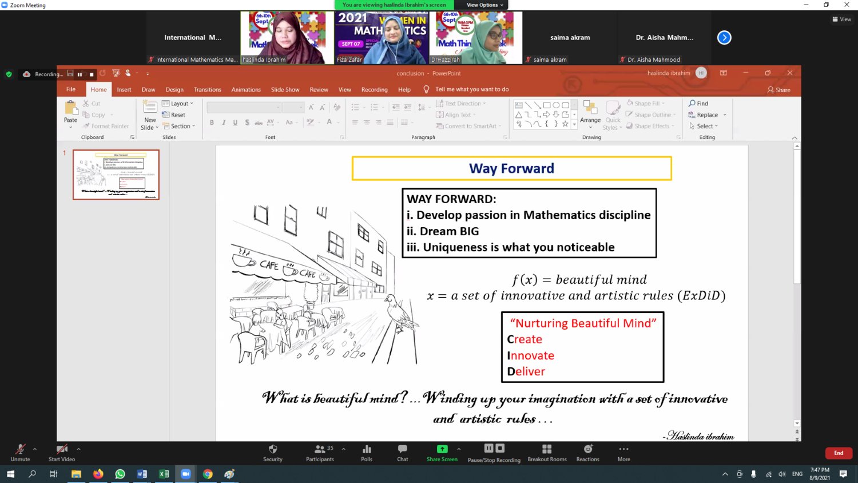Open the Zoom Security shield icon
This screenshot has height=483, width=858.
click(x=273, y=449)
